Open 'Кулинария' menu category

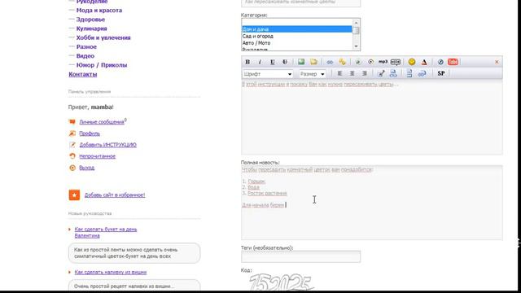[x=91, y=28]
